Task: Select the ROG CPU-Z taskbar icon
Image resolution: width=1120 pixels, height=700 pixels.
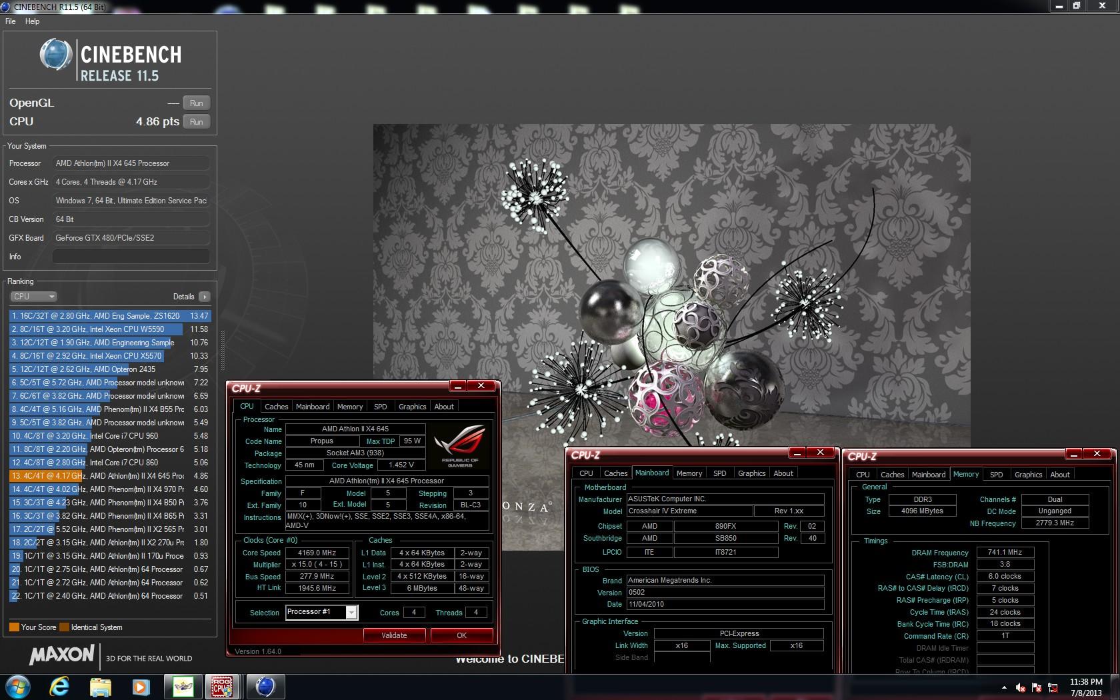Action: 223,687
